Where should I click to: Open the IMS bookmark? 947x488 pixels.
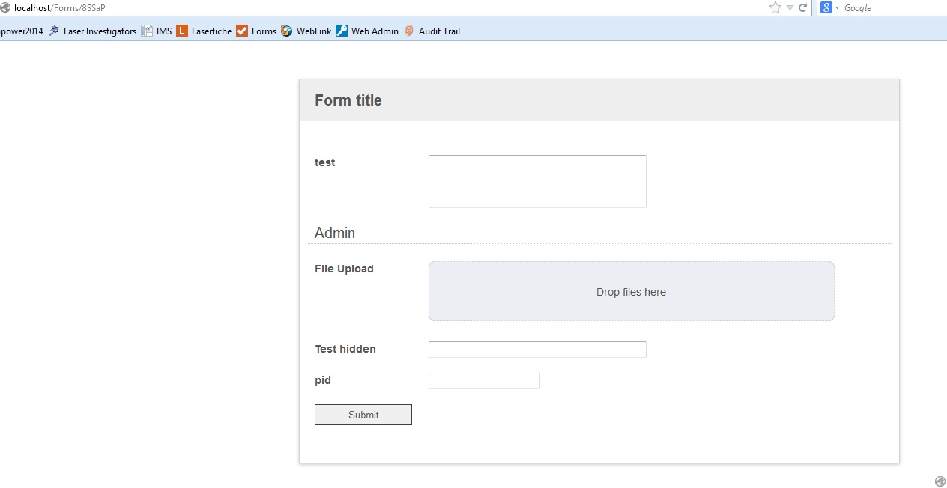pos(157,31)
